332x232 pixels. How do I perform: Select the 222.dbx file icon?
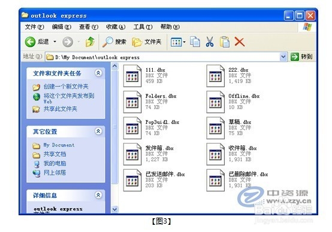coord(216,76)
